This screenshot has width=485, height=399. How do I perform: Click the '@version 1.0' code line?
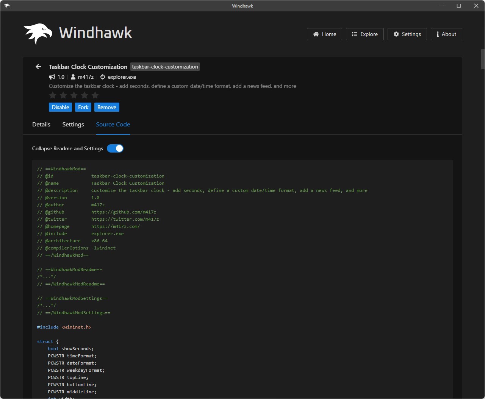pyautogui.click(x=68, y=198)
